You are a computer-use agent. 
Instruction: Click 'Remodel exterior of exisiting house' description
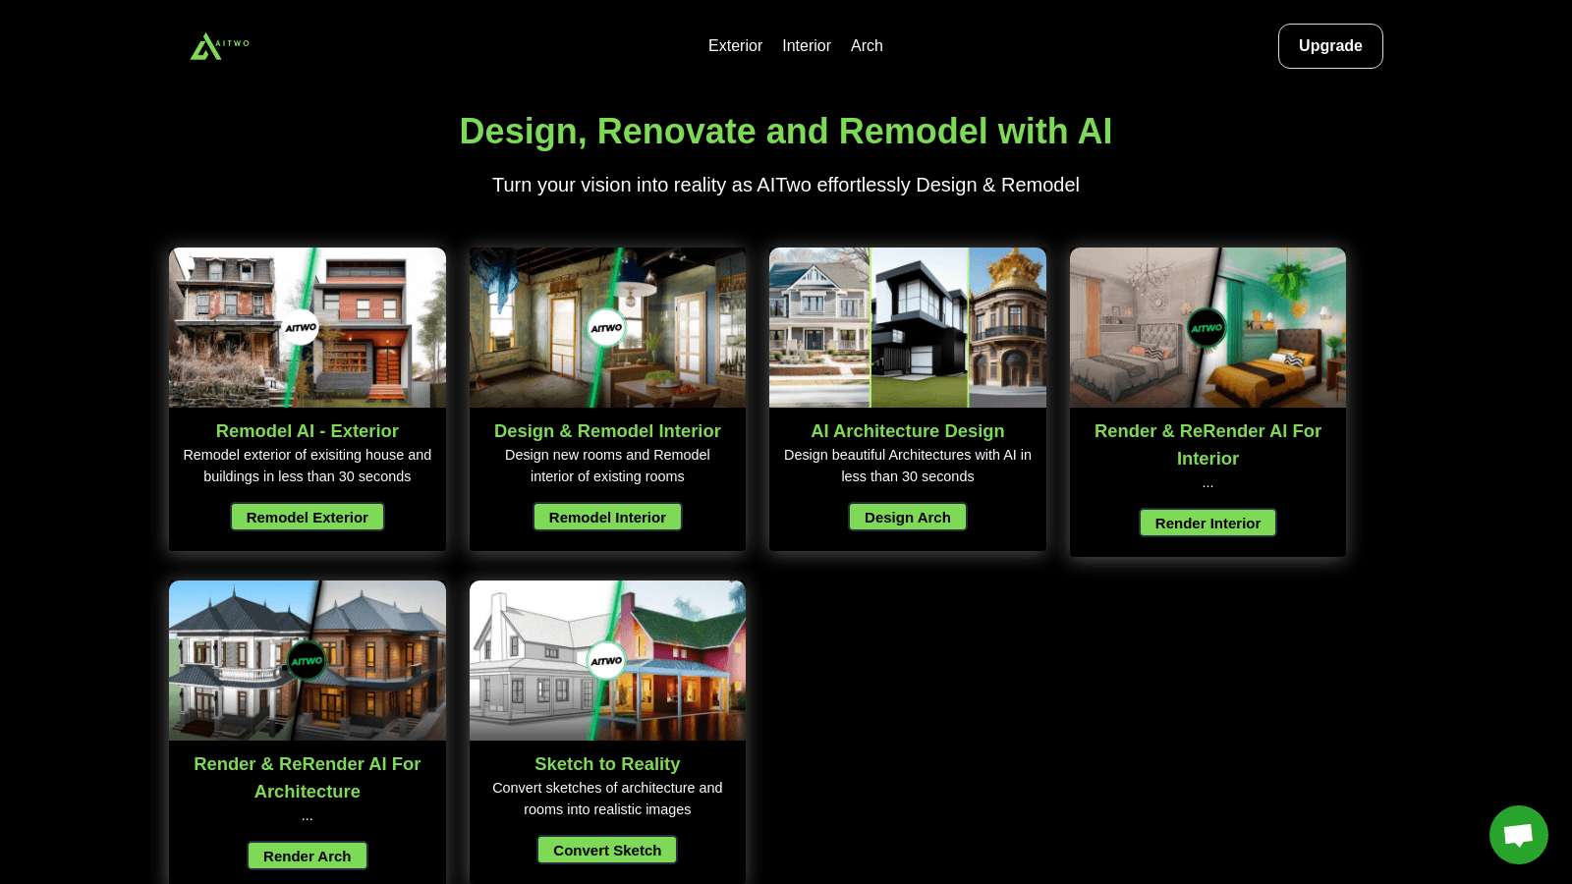pyautogui.click(x=308, y=466)
